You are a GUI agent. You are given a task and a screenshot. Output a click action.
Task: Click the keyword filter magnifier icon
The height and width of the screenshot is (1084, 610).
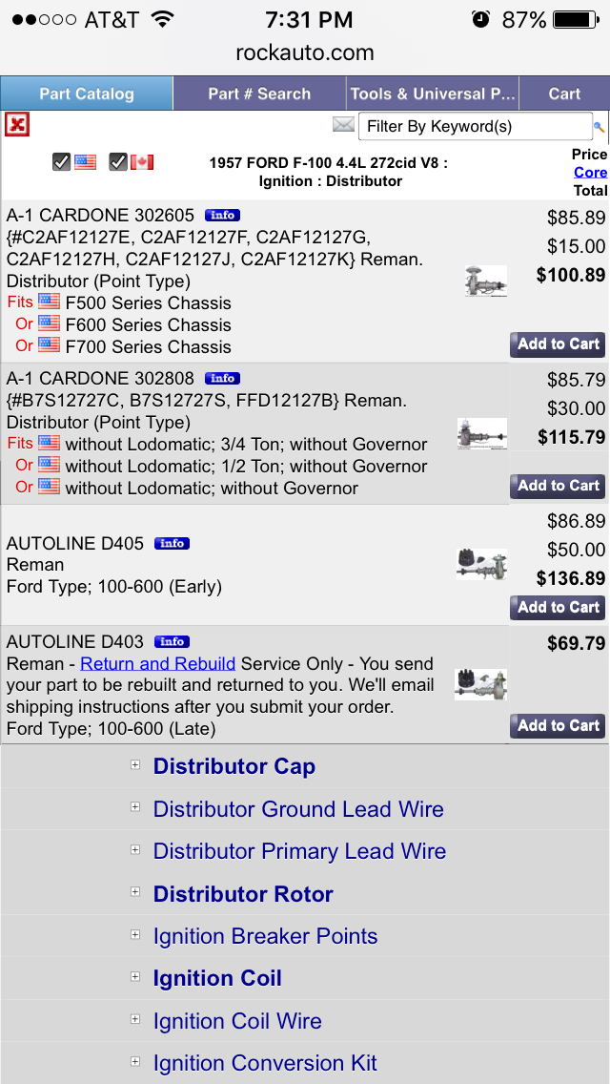click(x=600, y=127)
